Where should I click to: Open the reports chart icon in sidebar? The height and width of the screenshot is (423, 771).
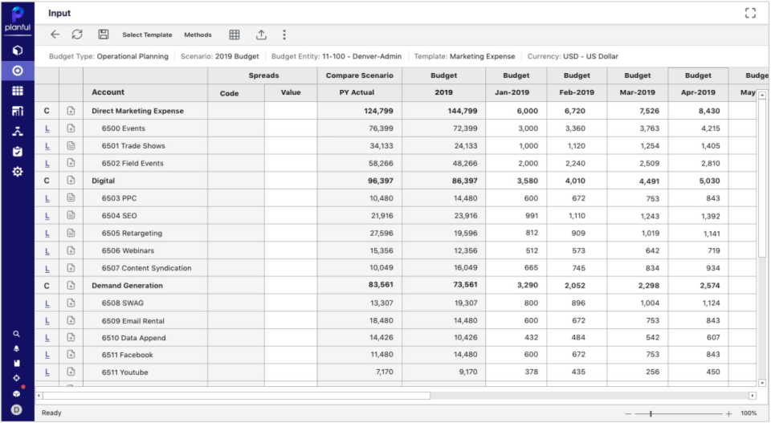point(17,111)
